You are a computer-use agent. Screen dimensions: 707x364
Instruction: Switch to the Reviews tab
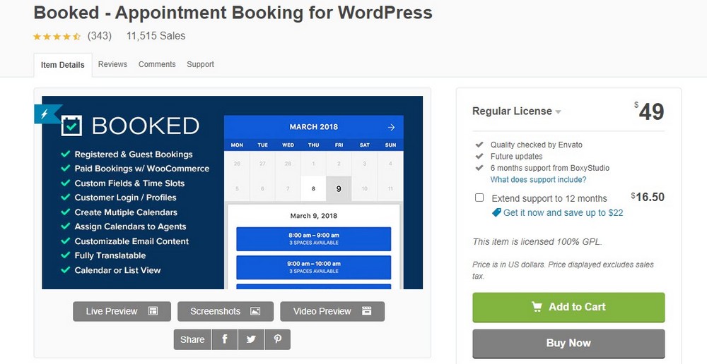click(x=112, y=64)
